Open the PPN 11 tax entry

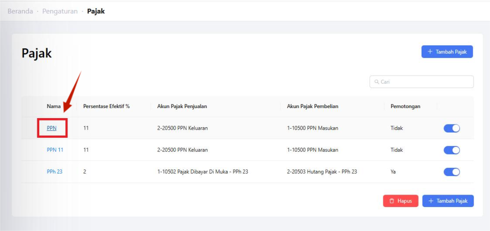coord(55,150)
